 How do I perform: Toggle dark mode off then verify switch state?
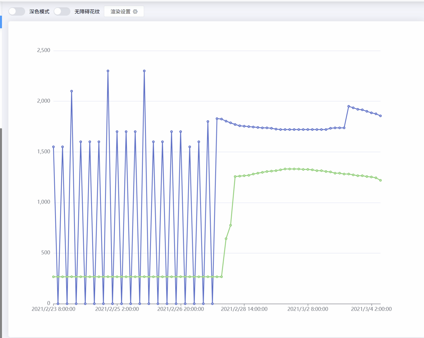point(16,11)
